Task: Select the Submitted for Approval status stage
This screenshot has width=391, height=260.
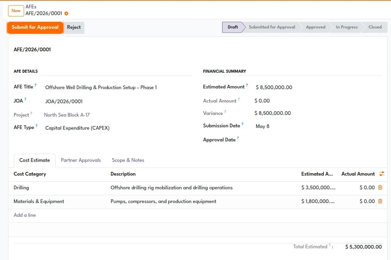Action: tap(272, 27)
